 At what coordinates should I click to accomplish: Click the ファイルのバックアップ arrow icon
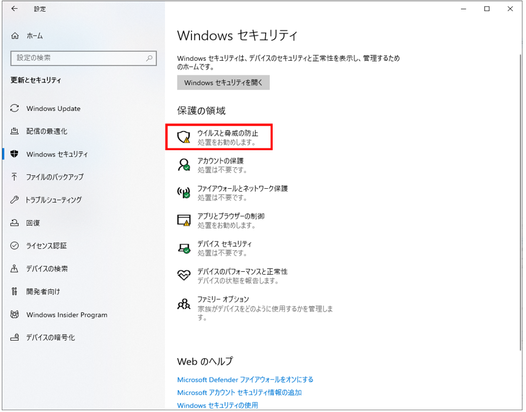pyautogui.click(x=14, y=176)
